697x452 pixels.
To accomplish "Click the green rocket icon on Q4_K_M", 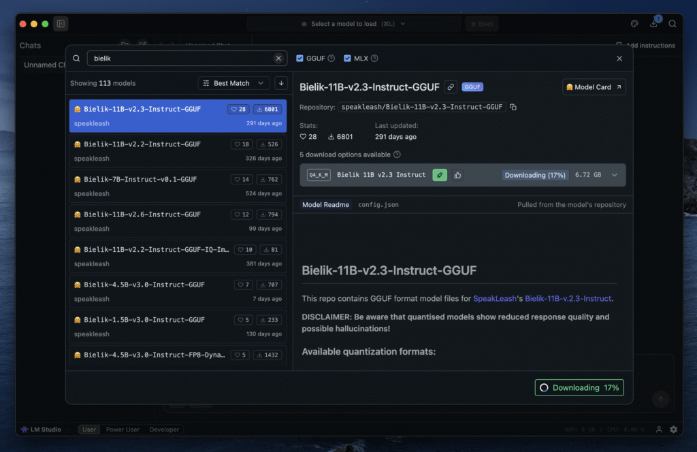I will point(440,175).
